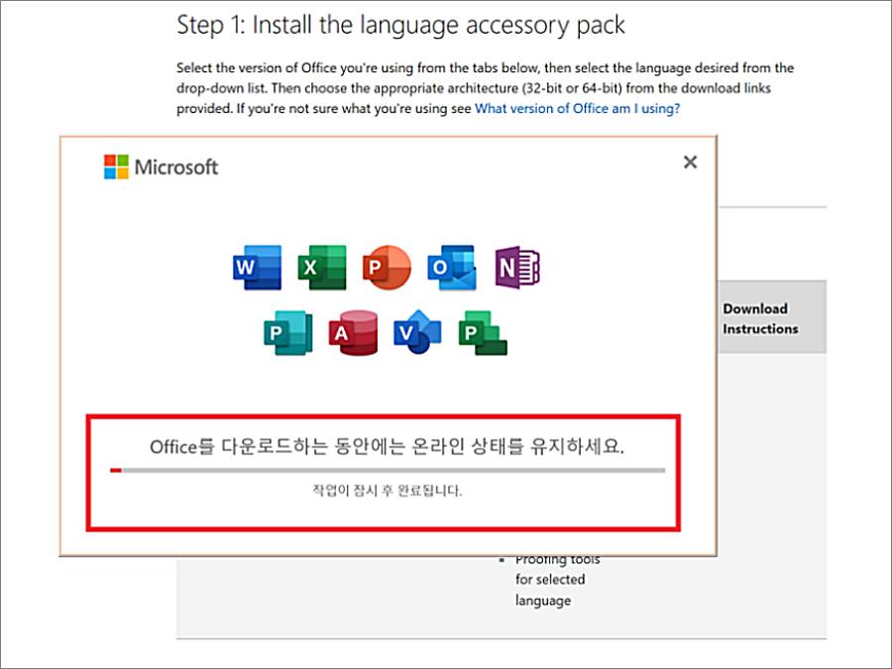Click the Access icon in installer
Image resolution: width=892 pixels, height=669 pixels.
(x=353, y=333)
